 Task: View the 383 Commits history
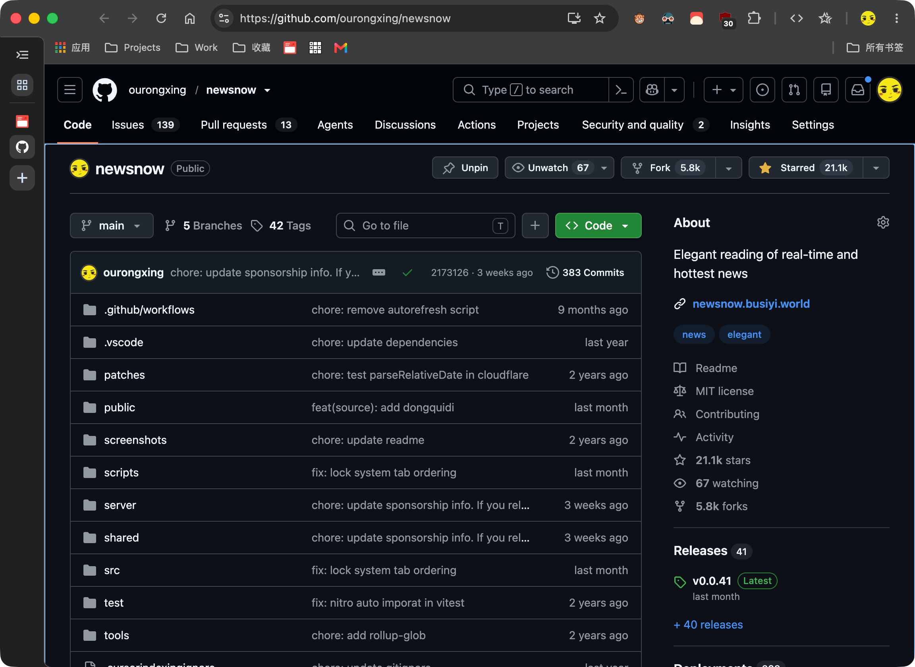pyautogui.click(x=585, y=272)
